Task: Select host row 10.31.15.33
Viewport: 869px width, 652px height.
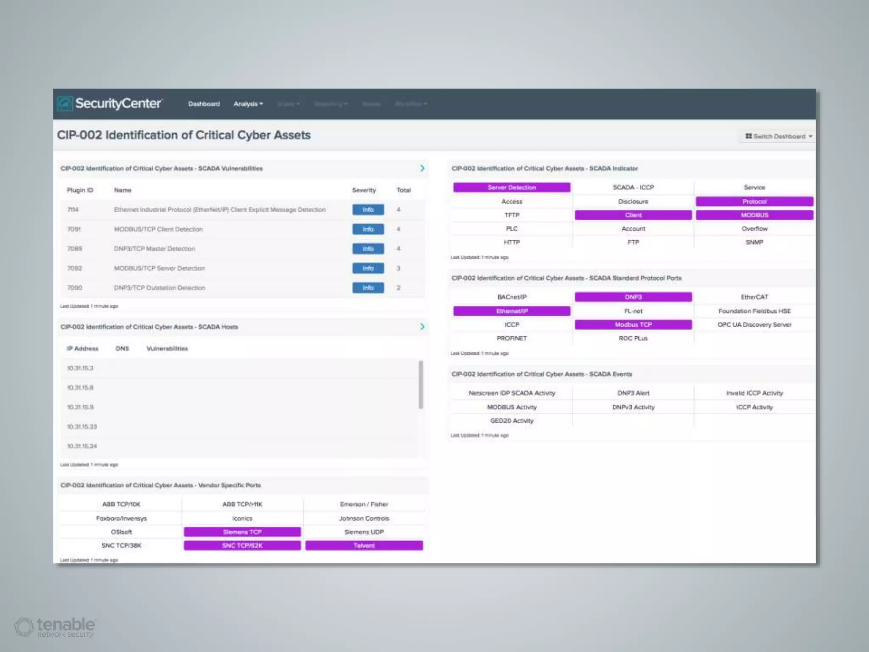Action: 82,427
